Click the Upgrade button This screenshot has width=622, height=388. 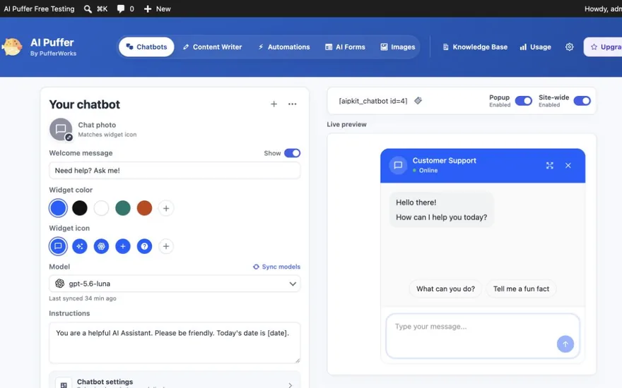(x=603, y=47)
